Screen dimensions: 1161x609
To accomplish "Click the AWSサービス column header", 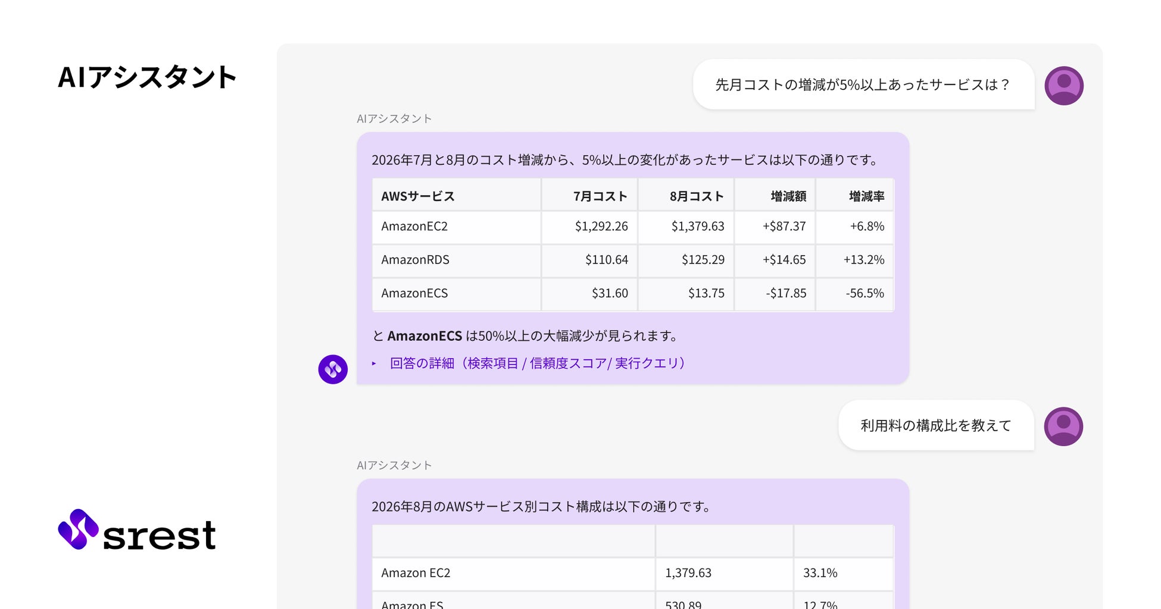I will (x=457, y=196).
